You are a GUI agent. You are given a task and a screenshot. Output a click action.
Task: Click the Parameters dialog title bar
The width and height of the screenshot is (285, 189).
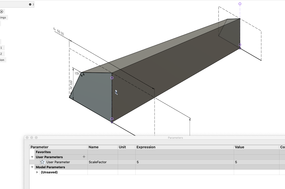(x=175, y=138)
